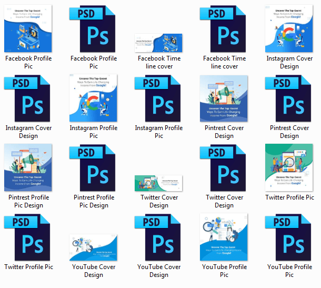The height and width of the screenshot is (288, 321).
Task: Click 'YouTube Cover Design' name under image thumbnail
Action: click(x=94, y=271)
